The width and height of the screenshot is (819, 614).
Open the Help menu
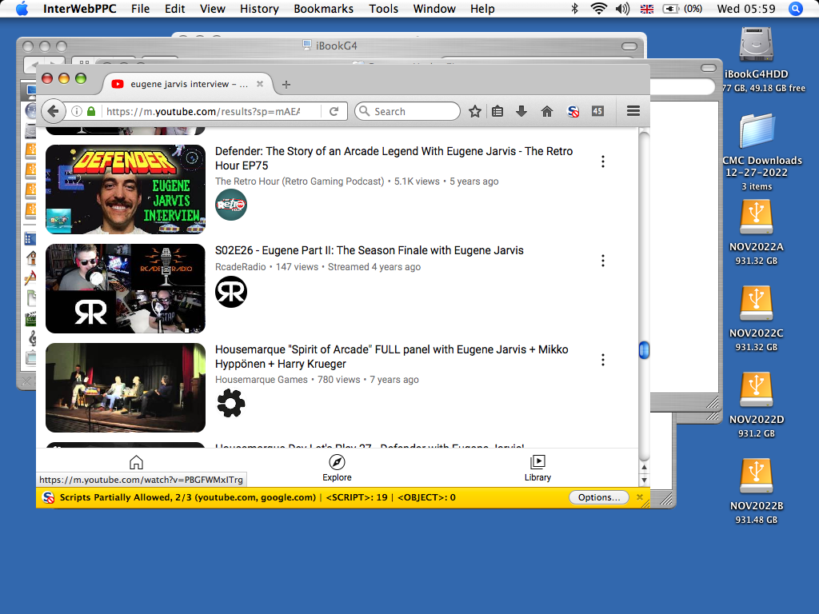[x=482, y=9]
